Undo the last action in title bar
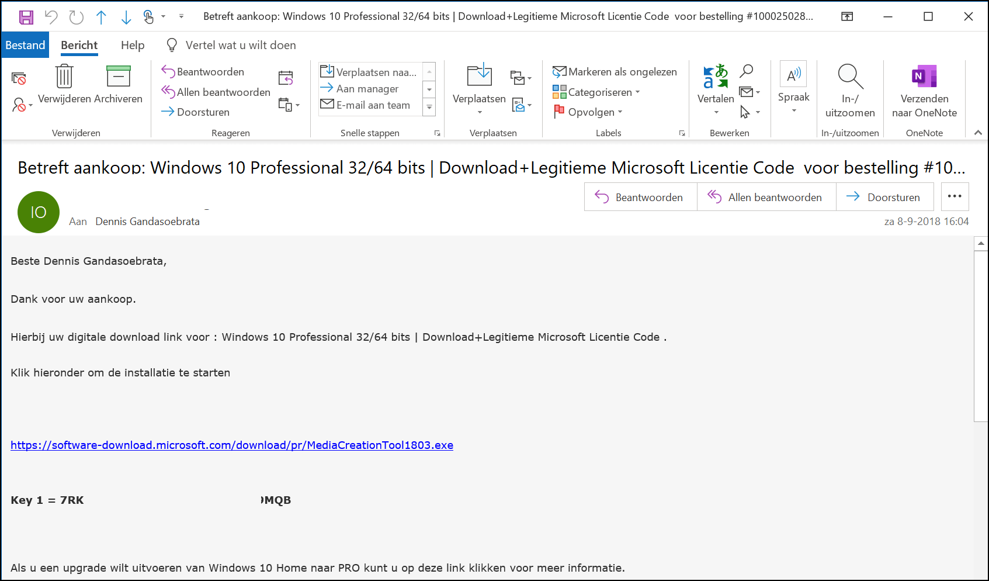 pyautogui.click(x=51, y=17)
